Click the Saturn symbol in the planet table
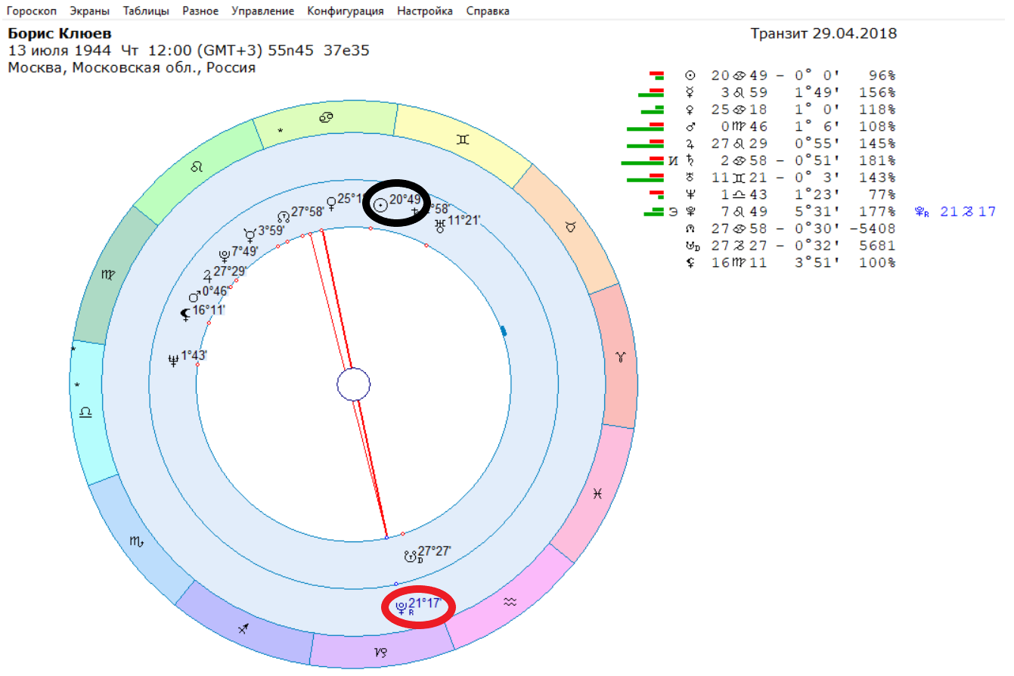The width and height of the screenshot is (1014, 676). pos(690,160)
